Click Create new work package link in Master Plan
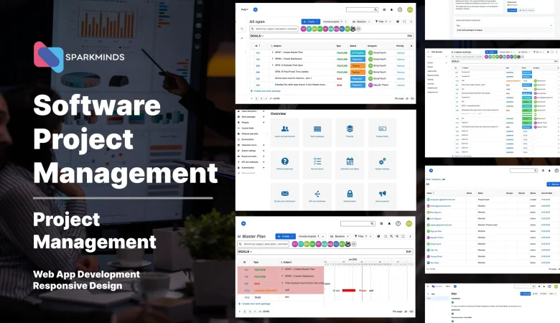This screenshot has width=560, height=323. (x=254, y=304)
